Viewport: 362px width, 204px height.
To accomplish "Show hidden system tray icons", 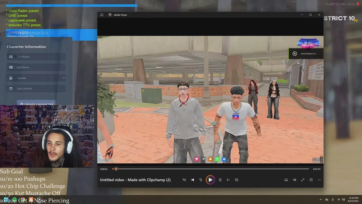I will pyautogui.click(x=320, y=199).
